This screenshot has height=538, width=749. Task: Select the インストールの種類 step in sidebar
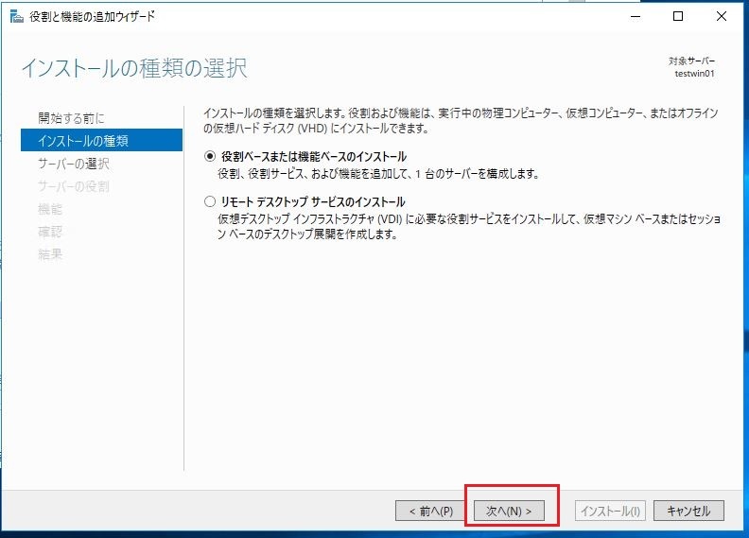[101, 140]
